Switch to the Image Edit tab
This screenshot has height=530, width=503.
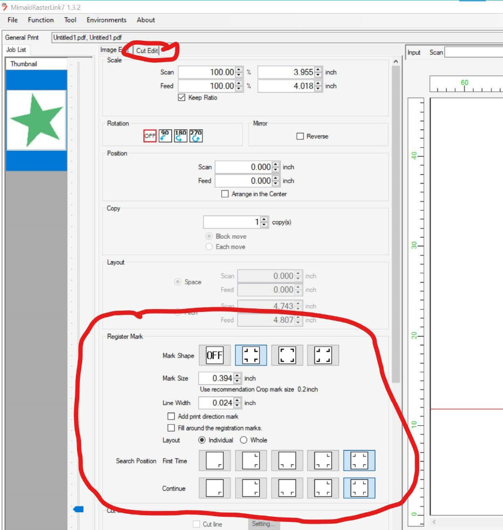(114, 49)
